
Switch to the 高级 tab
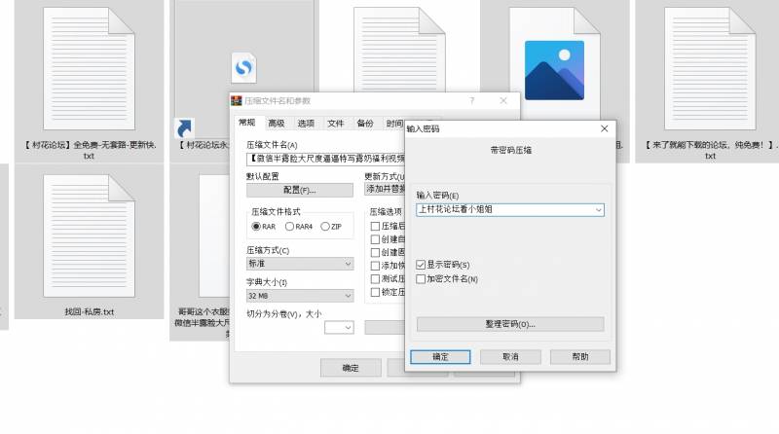tap(277, 124)
